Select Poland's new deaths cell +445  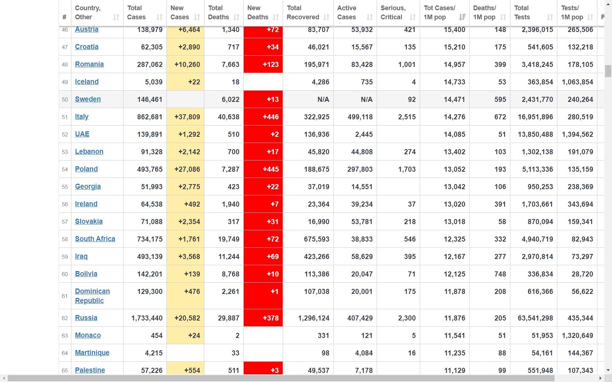tap(263, 169)
